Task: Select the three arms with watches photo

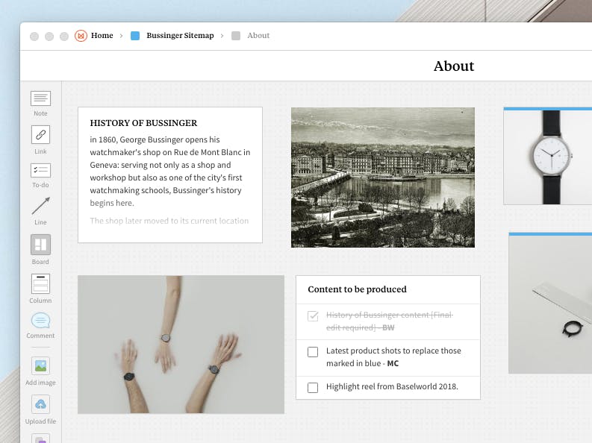Action: (181, 345)
